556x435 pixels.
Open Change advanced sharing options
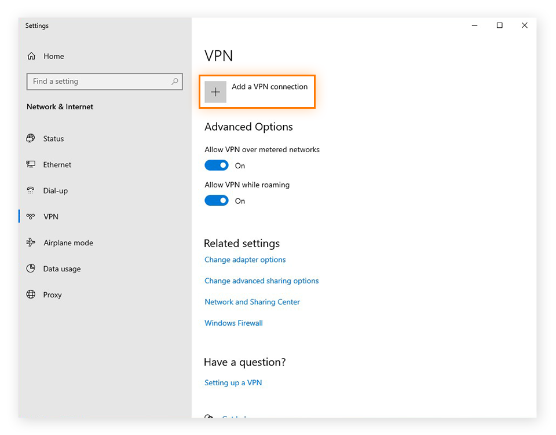[x=261, y=281]
